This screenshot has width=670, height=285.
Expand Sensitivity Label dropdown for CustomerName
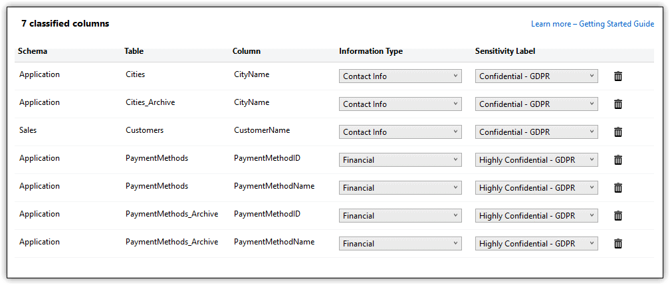coord(536,132)
